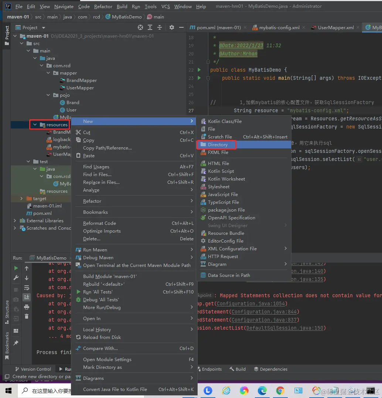
Task: Click the run gutter arrow beside class MyBatisDemo
Action: (199, 70)
